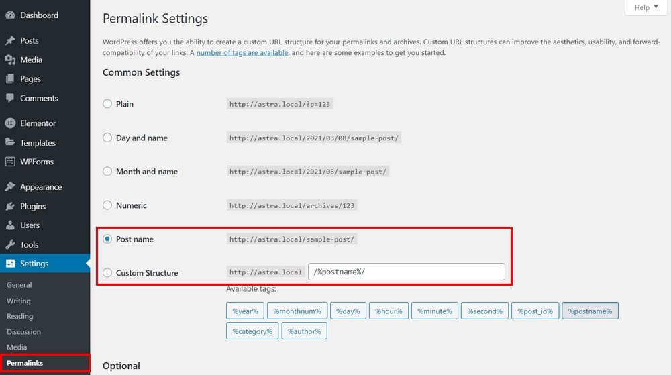Image resolution: width=671 pixels, height=375 pixels.
Task: Open the Media settings submenu item
Action: [x=17, y=347]
